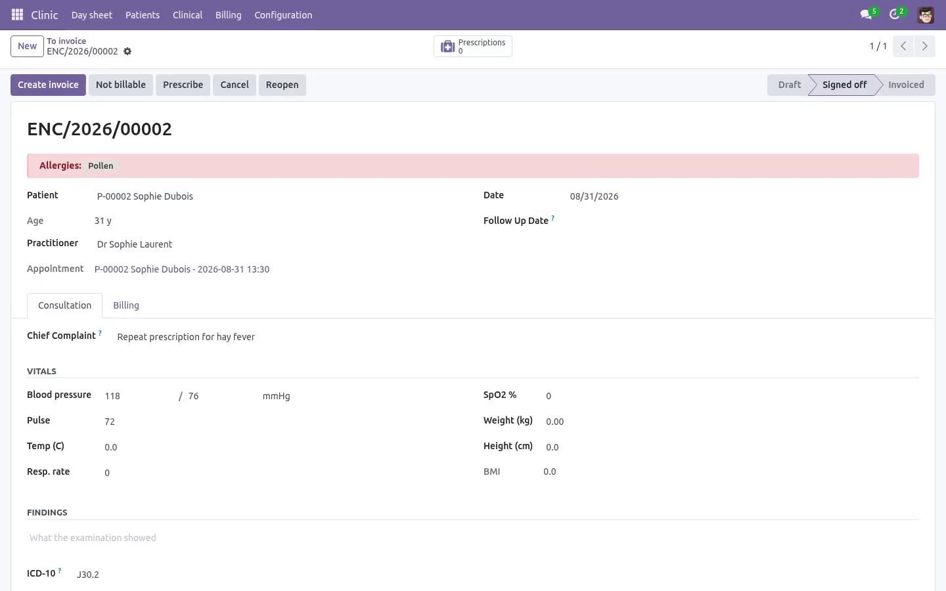The width and height of the screenshot is (946, 591).
Task: Create a New record
Action: tap(27, 46)
